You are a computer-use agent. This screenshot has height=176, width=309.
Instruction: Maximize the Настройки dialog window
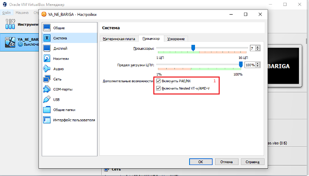click(x=245, y=14)
